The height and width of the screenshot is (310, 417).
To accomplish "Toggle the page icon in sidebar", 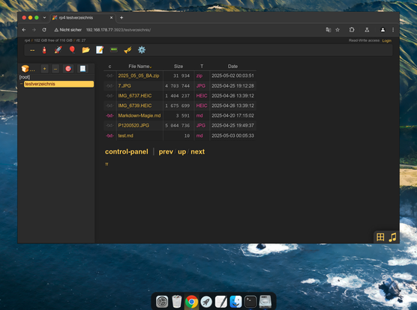I will 82,69.
